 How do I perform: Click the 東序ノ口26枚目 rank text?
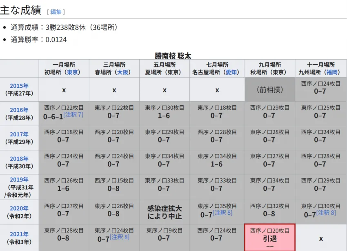[114, 206]
